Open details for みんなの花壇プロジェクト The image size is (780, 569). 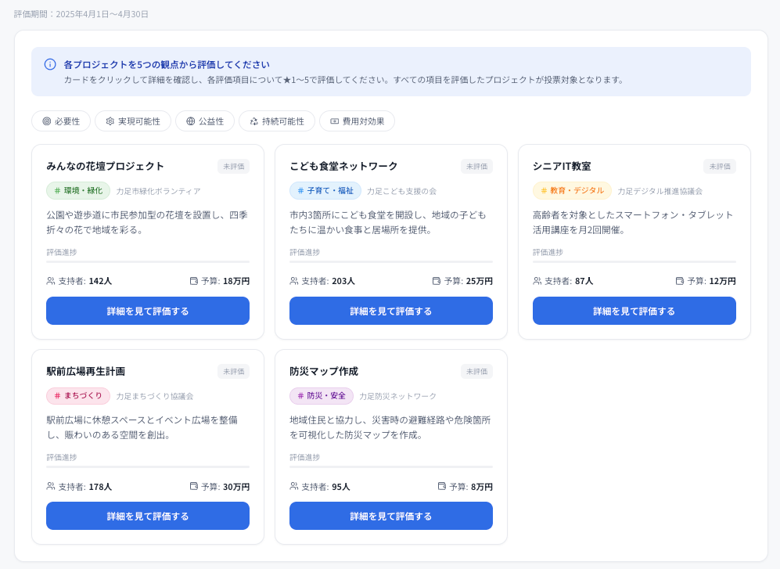click(148, 311)
